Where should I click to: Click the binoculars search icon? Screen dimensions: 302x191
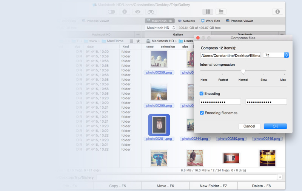click(x=151, y=12)
